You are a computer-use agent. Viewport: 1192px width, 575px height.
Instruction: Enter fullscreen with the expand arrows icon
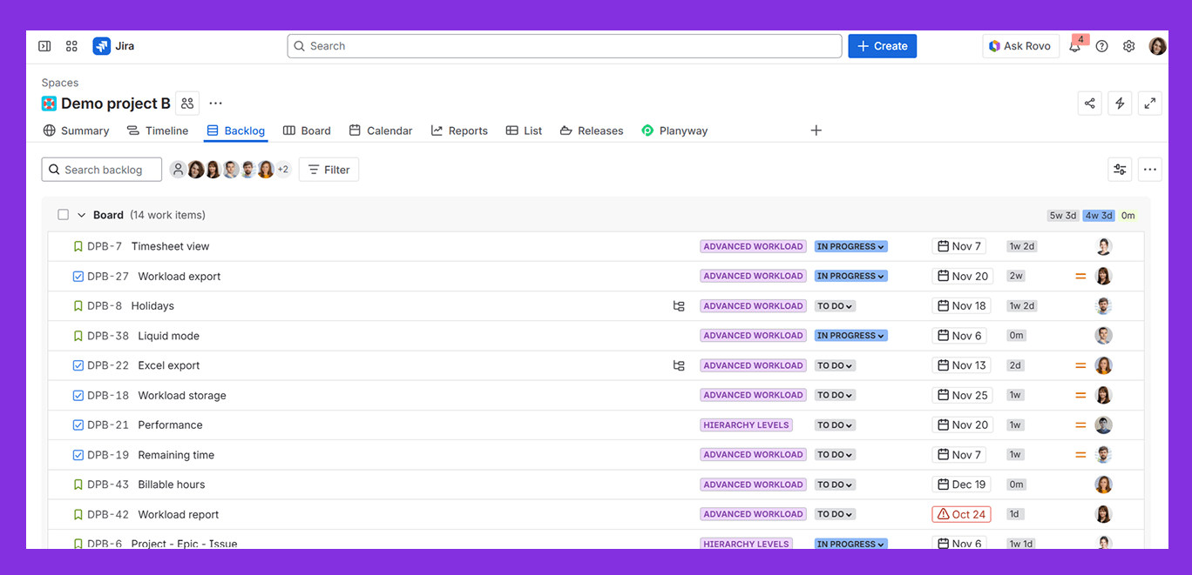click(1149, 103)
